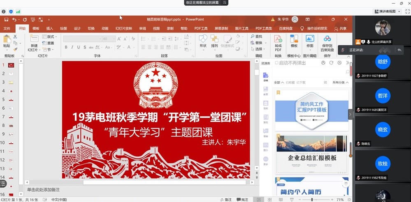Click the '共享' share button
The width and height of the screenshot is (411, 202).
340,29
